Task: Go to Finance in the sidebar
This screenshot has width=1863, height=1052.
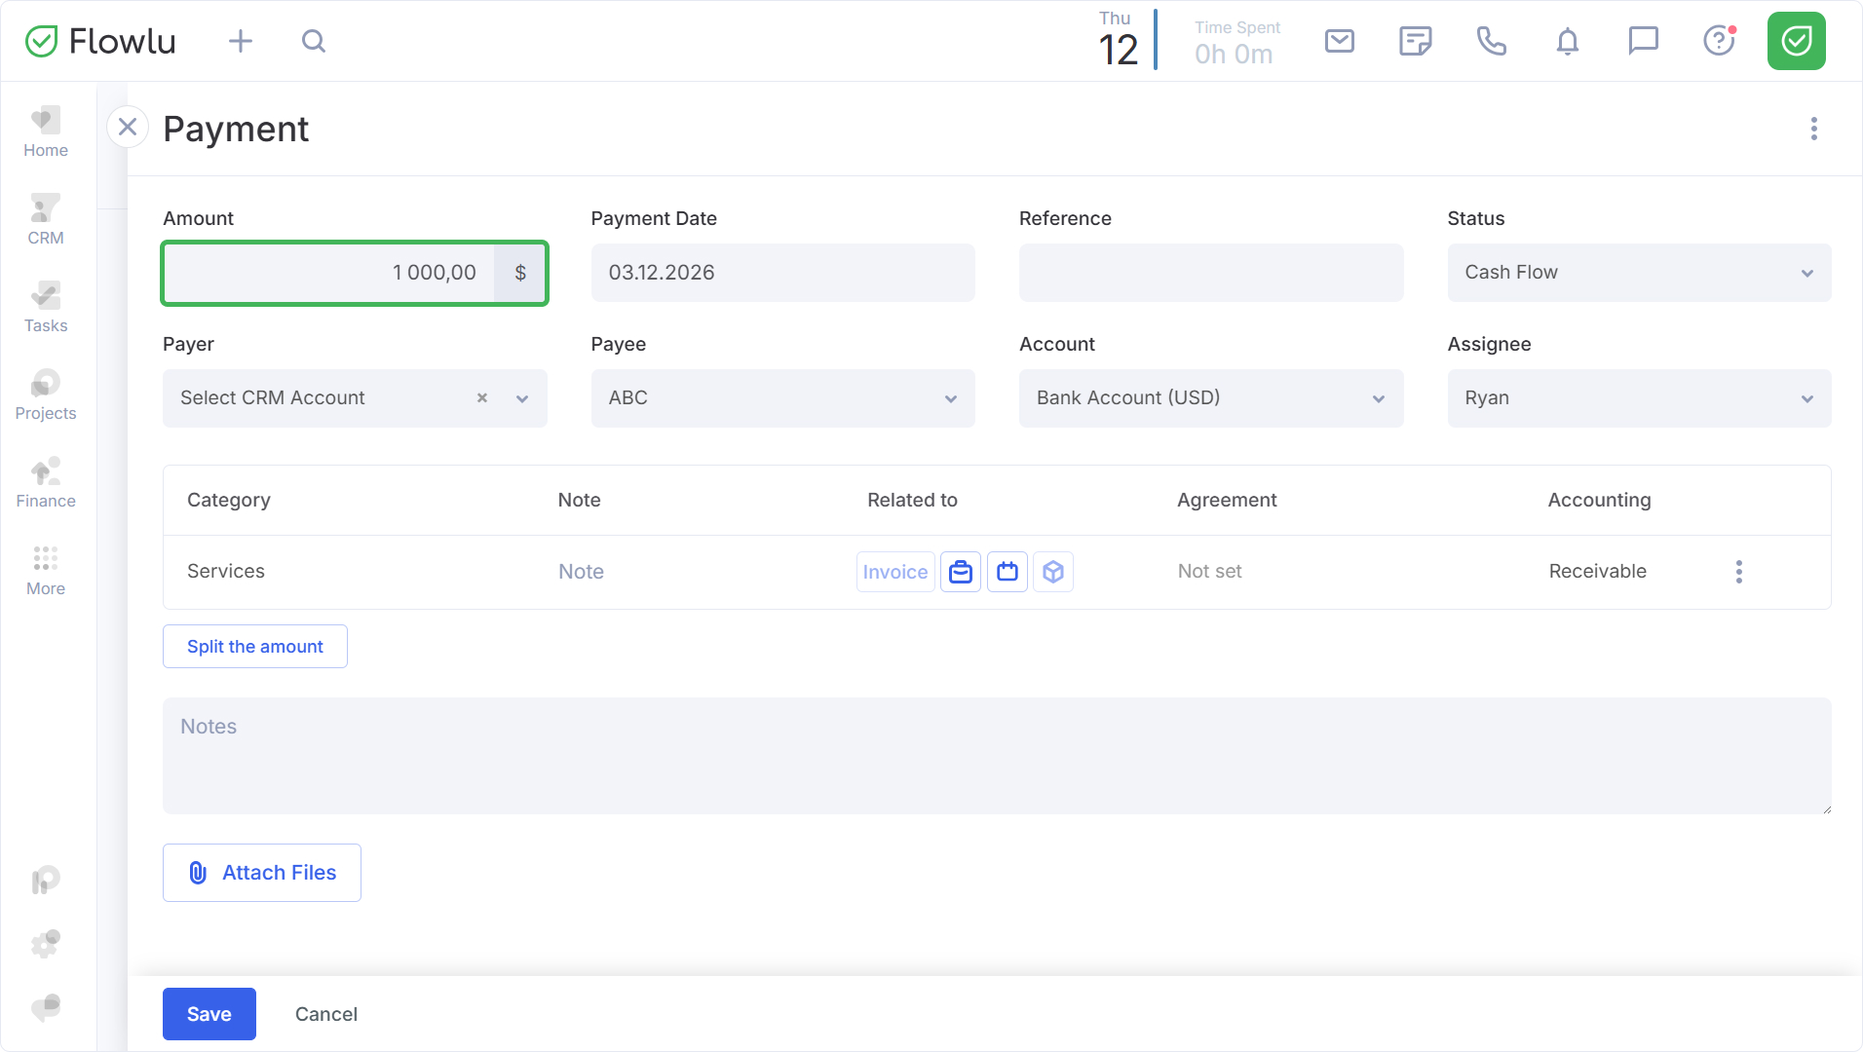Action: pyautogui.click(x=46, y=483)
